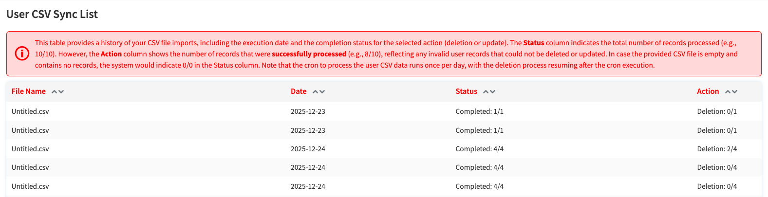Click Completed: 1/1 in the second row
This screenshot has width=768, height=197.
point(479,130)
